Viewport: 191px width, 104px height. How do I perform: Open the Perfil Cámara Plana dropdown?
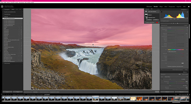click(168, 77)
